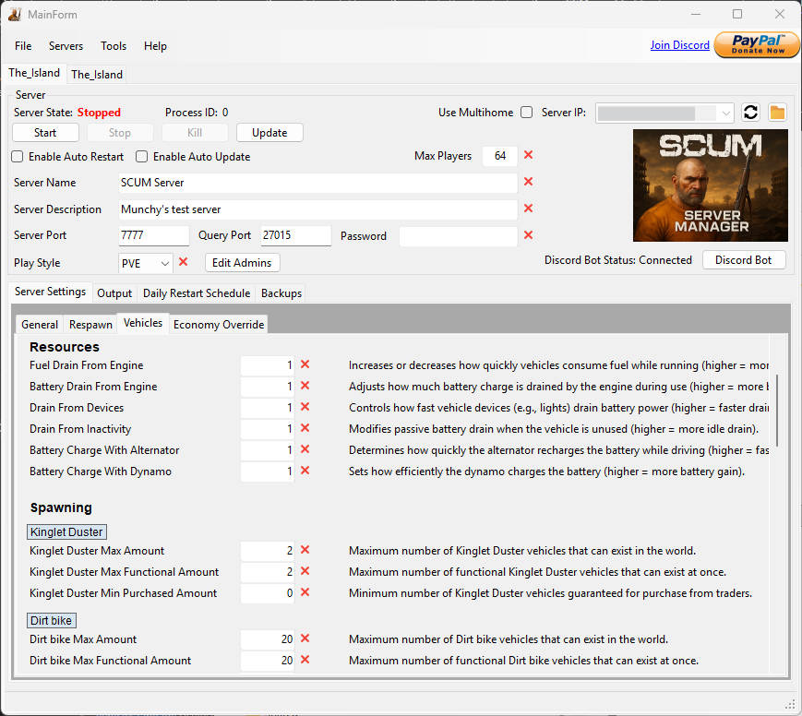Open the Discord Bot button
802x716 pixels.
pos(743,260)
